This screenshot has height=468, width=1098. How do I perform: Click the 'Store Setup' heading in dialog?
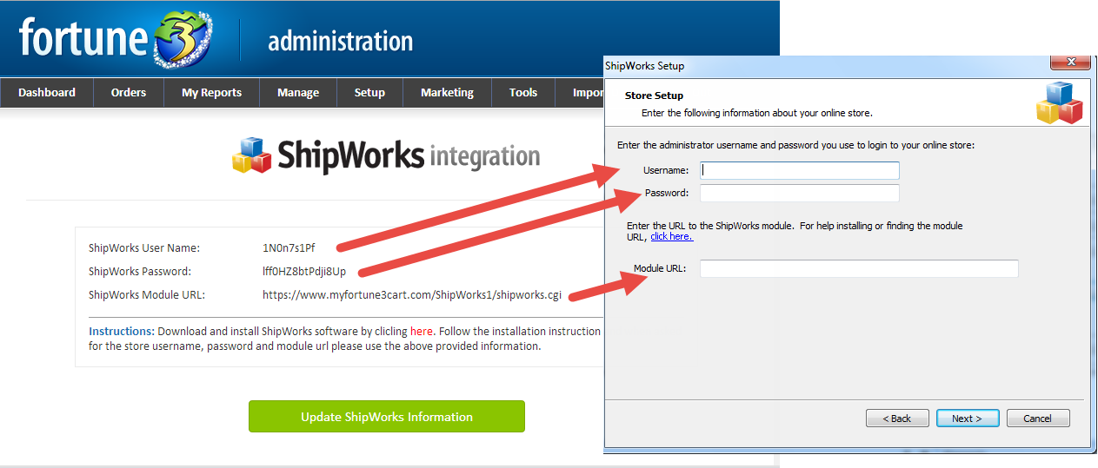(654, 96)
